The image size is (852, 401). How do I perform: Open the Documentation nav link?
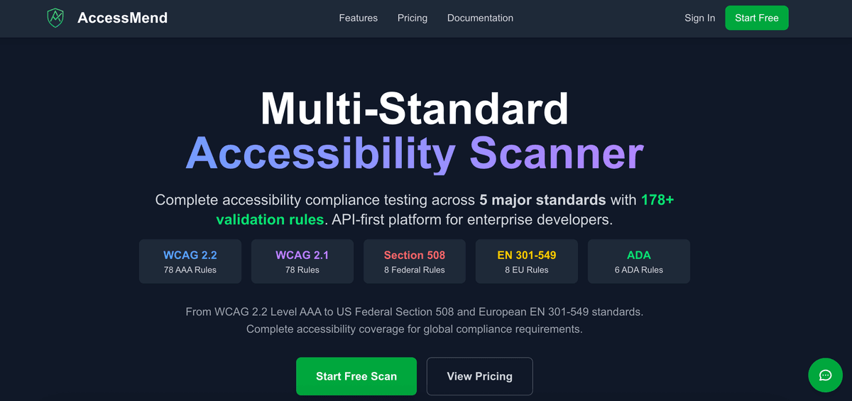(480, 18)
